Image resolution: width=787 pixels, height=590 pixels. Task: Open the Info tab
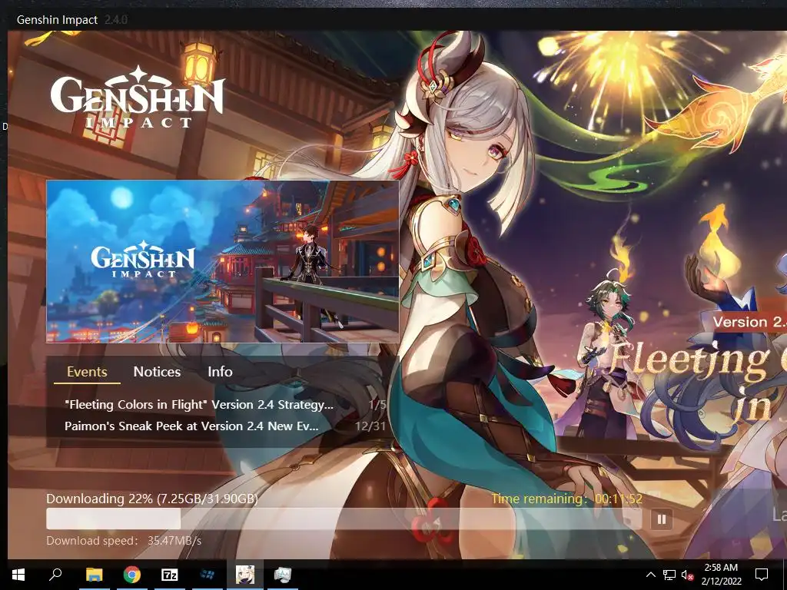point(220,372)
